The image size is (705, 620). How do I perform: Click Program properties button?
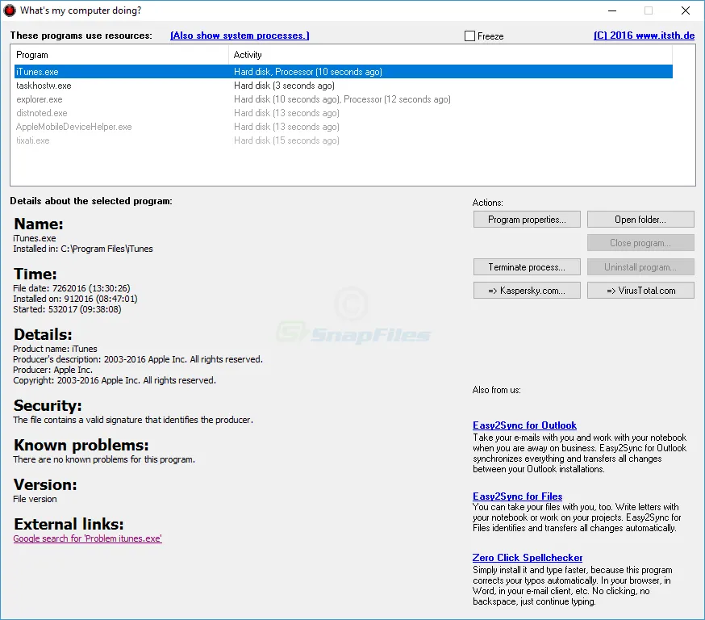click(x=527, y=220)
